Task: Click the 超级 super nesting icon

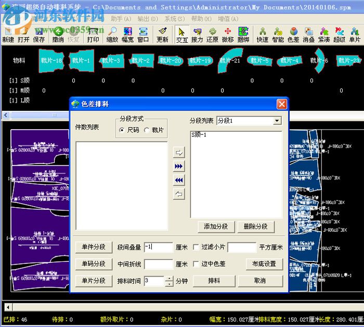Action: (340, 35)
